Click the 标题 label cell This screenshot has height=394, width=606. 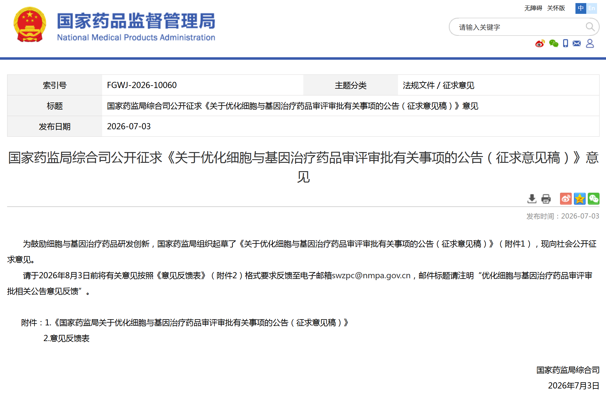point(55,106)
